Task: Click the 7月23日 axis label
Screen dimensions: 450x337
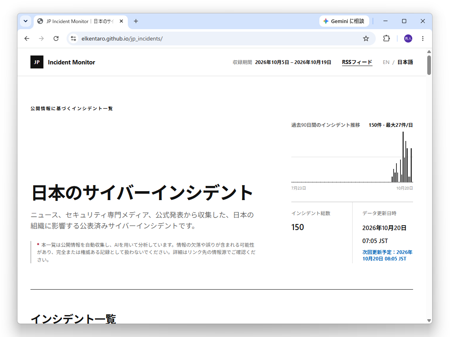Action: pyautogui.click(x=299, y=188)
